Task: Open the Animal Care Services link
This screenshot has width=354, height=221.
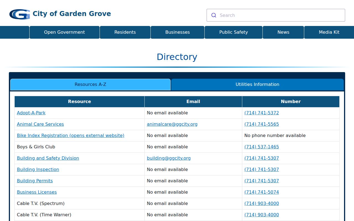Action: (40, 124)
